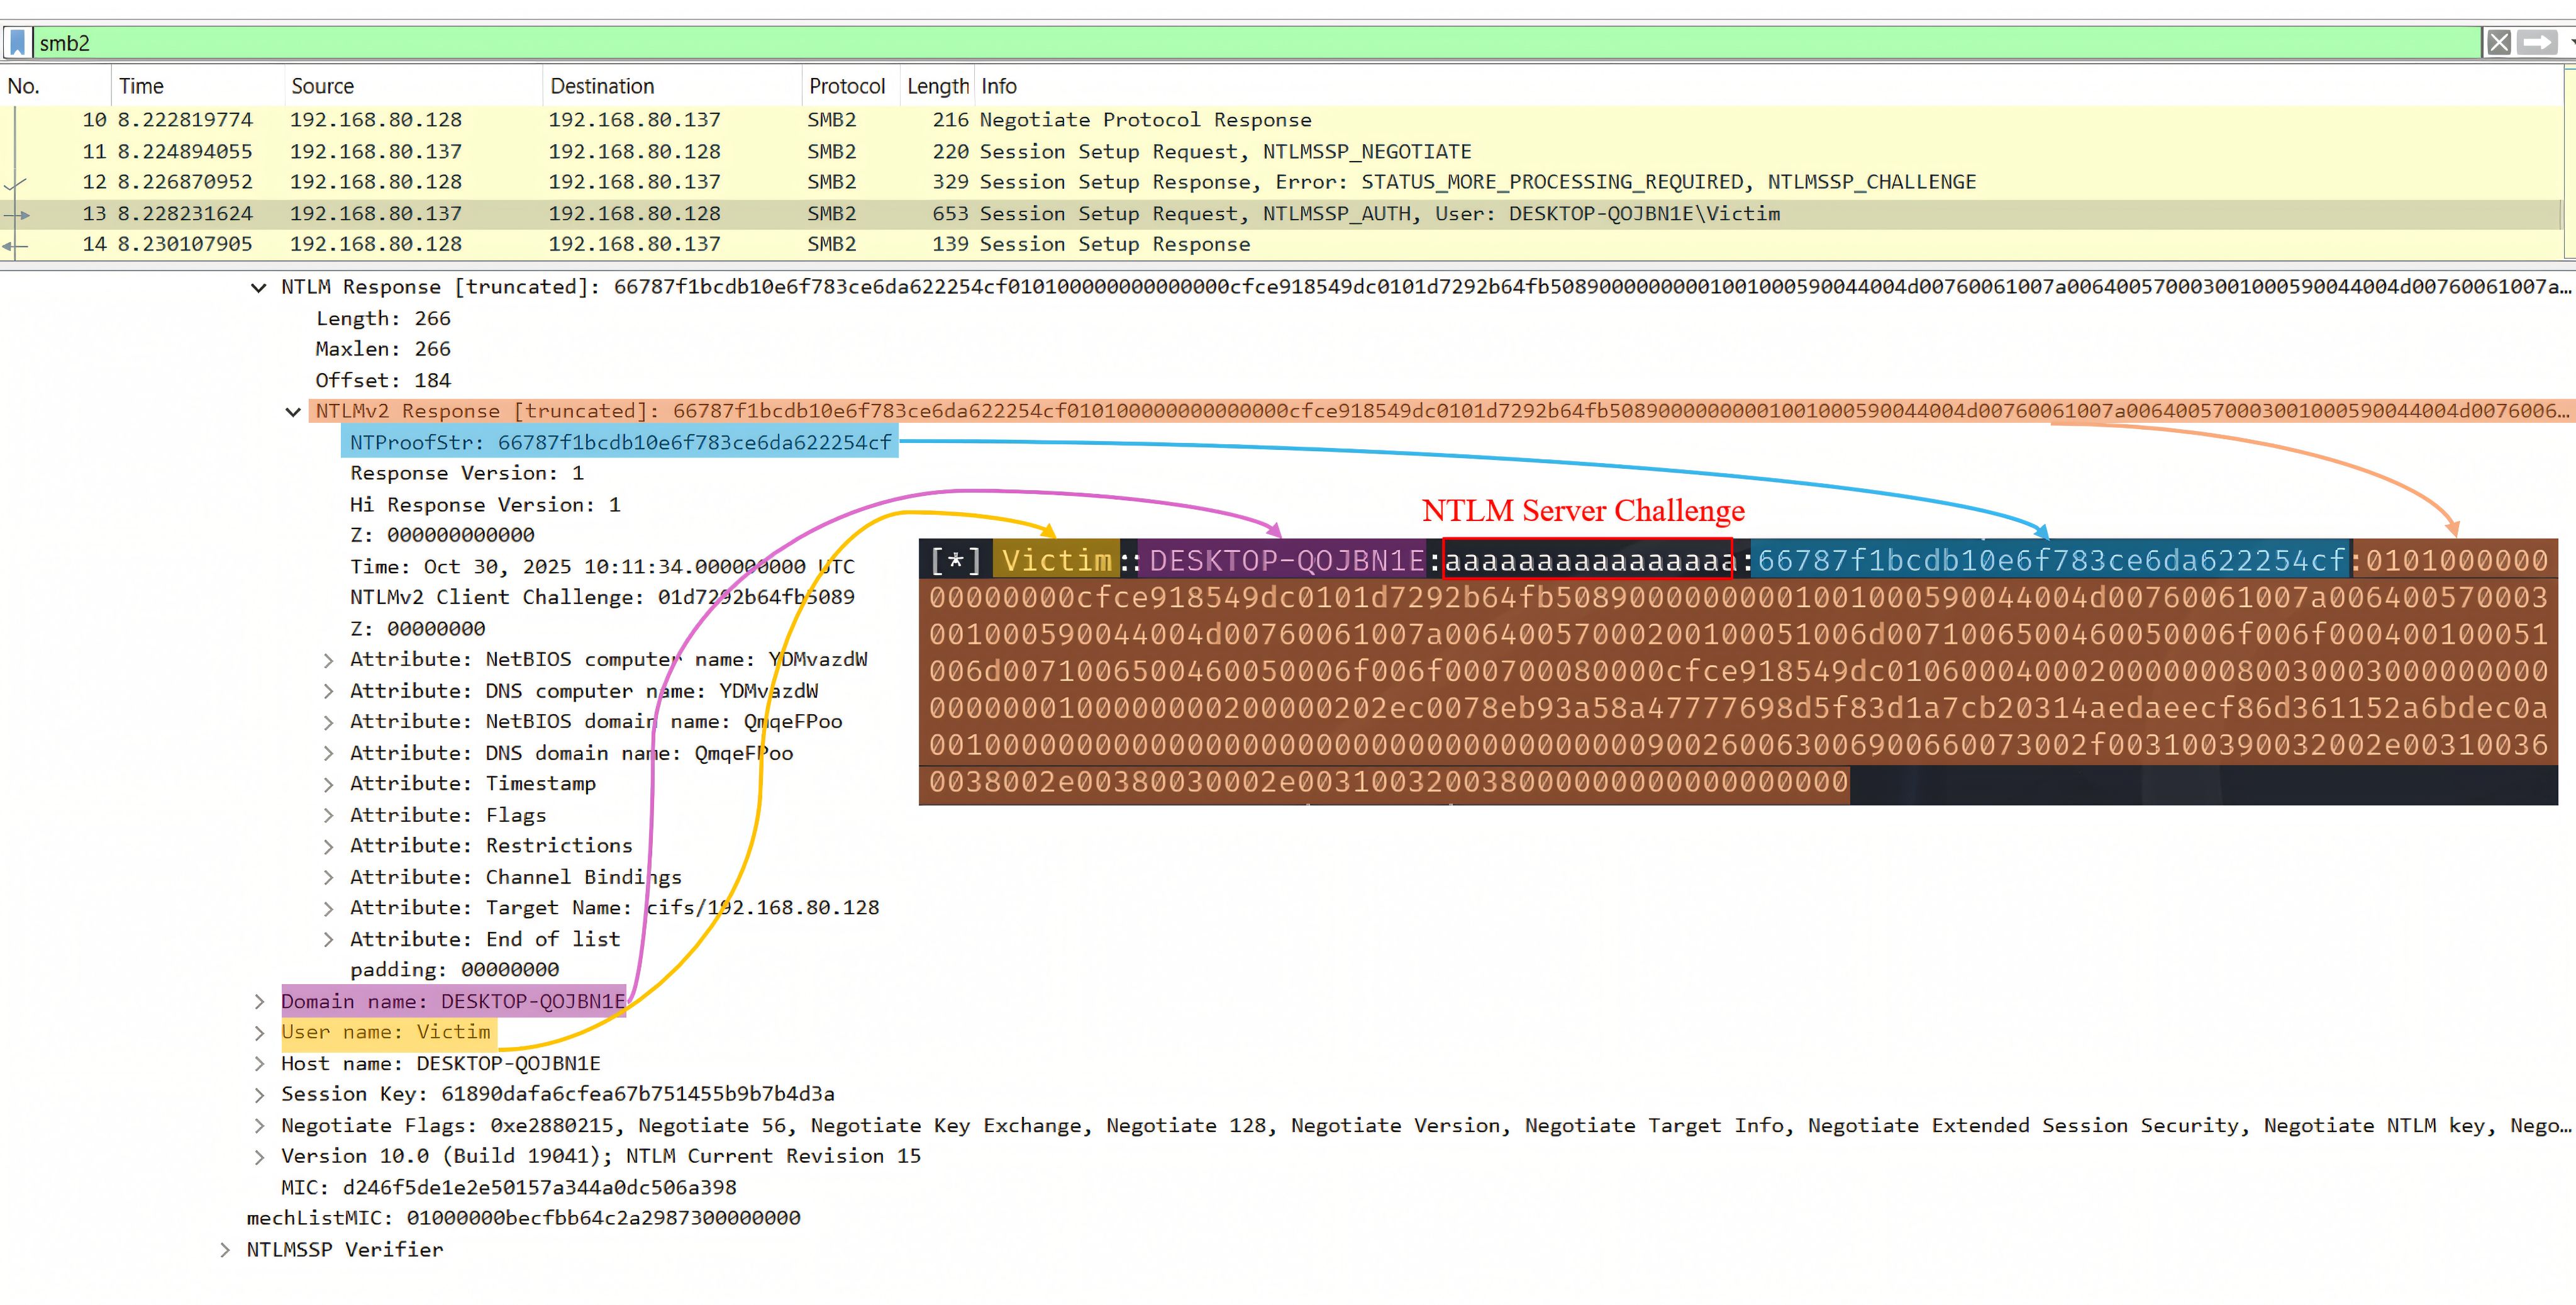The width and height of the screenshot is (2576, 1305).
Task: Click inside the smb2 filter field
Action: (x=1200, y=43)
